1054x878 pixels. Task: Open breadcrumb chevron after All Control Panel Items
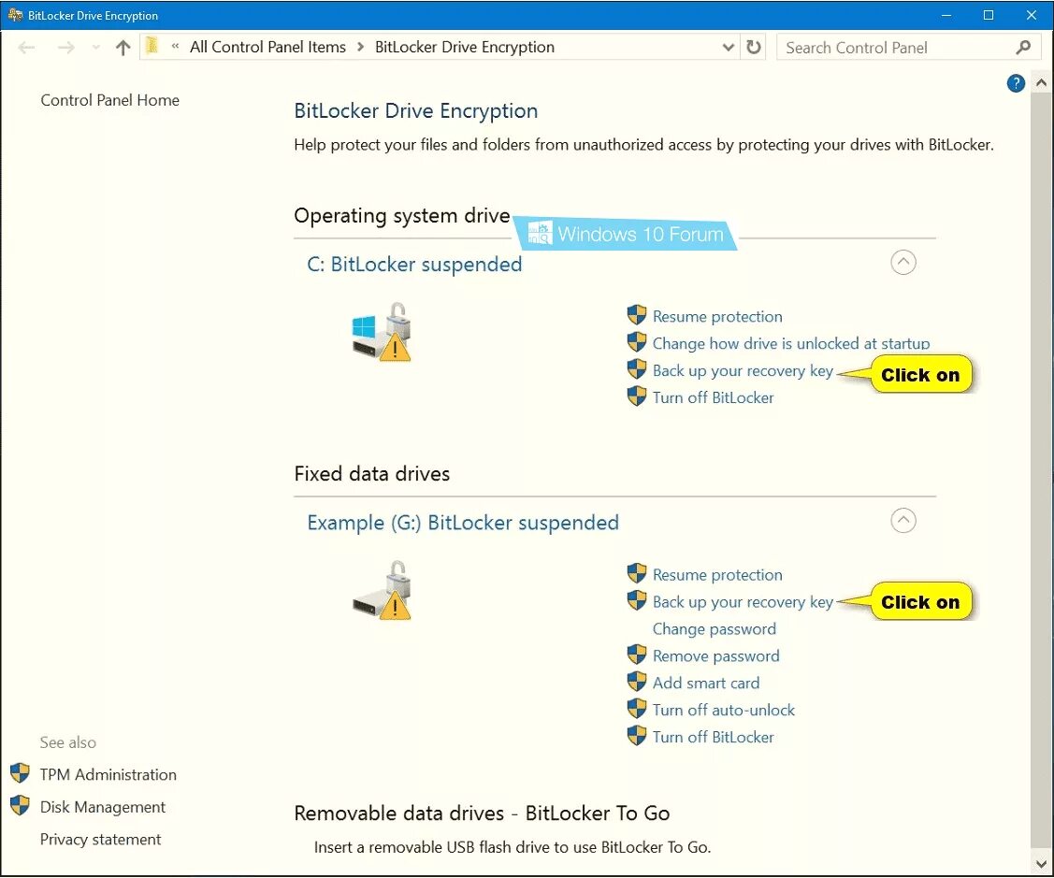coord(360,47)
